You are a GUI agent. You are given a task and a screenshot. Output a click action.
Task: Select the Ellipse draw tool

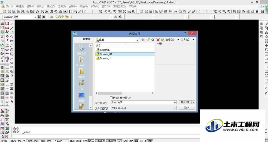pyautogui.click(x=12, y=63)
